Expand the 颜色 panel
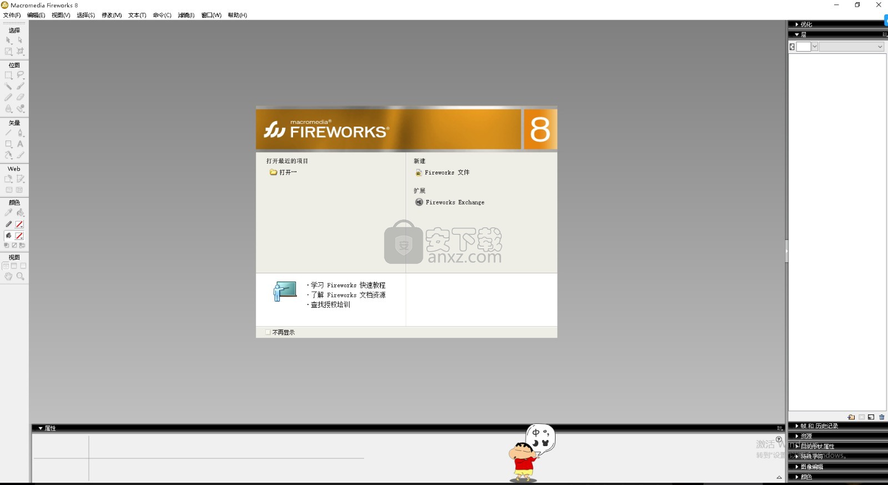 coord(797,477)
